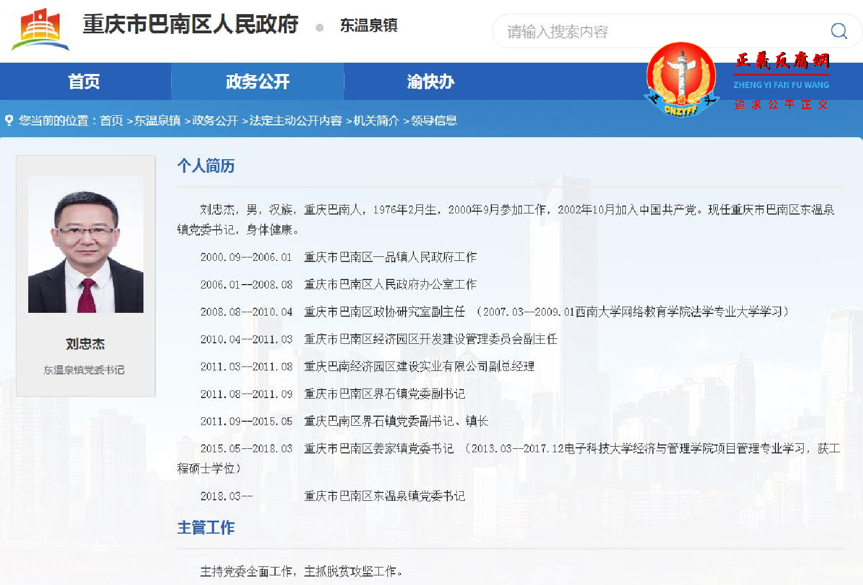The height and width of the screenshot is (585, 863).
Task: Click the site title 重庆市巴南区人民政府
Action: point(191,25)
